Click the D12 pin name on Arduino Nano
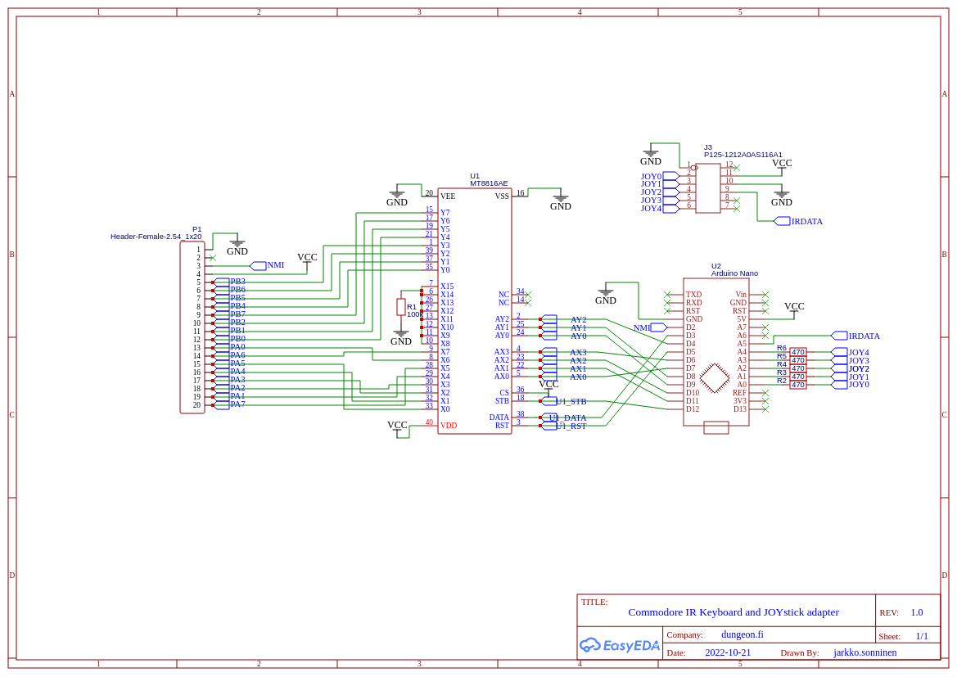The height and width of the screenshot is (677, 957). (x=692, y=409)
